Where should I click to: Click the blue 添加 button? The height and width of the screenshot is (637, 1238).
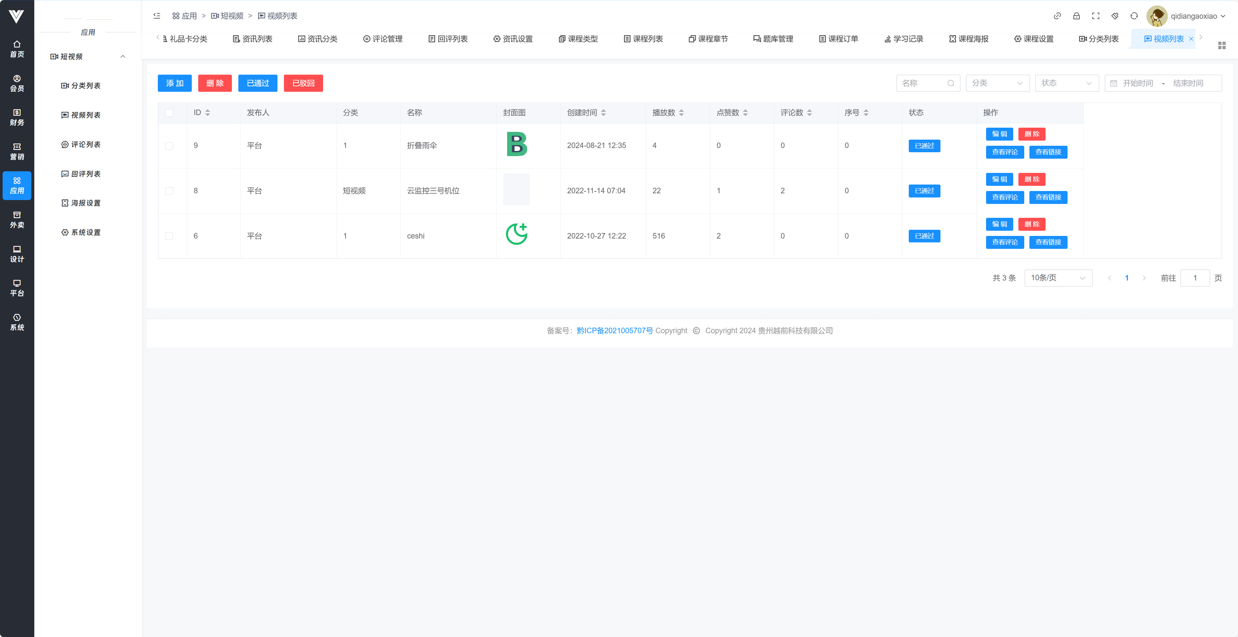(174, 83)
